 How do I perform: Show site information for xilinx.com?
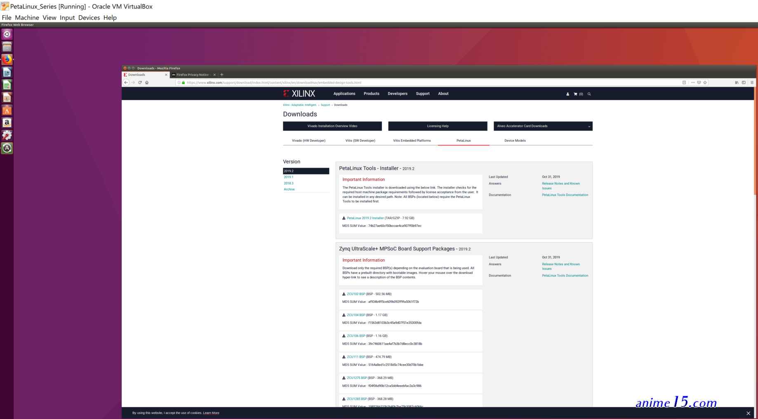pyautogui.click(x=179, y=82)
